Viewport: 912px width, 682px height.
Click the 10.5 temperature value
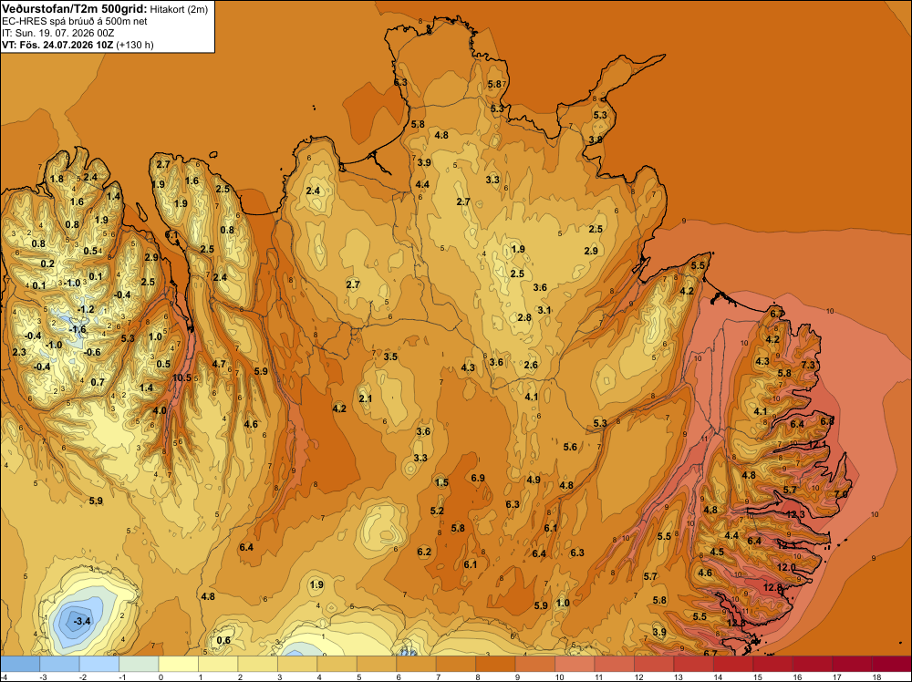181,377
